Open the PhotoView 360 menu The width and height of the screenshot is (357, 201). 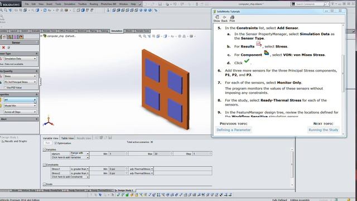point(108,4)
